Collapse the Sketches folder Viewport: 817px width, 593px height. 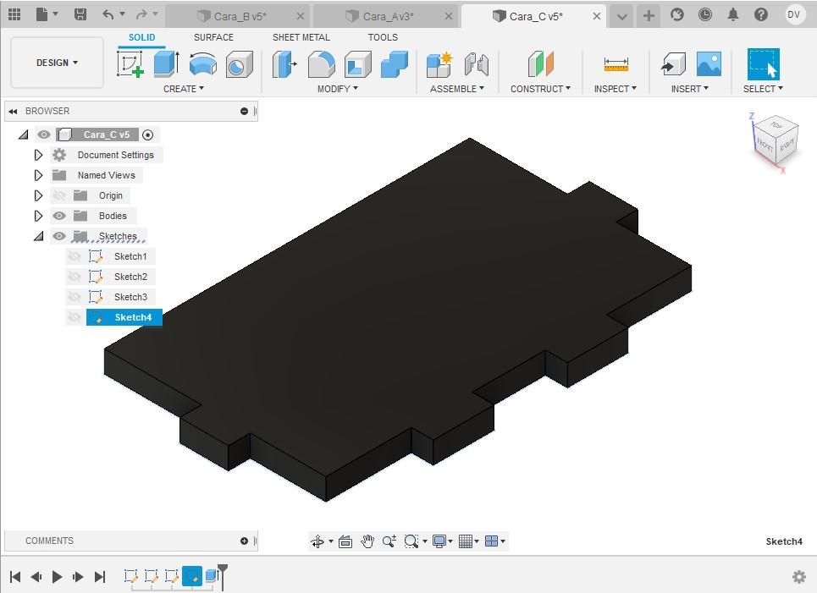click(39, 236)
